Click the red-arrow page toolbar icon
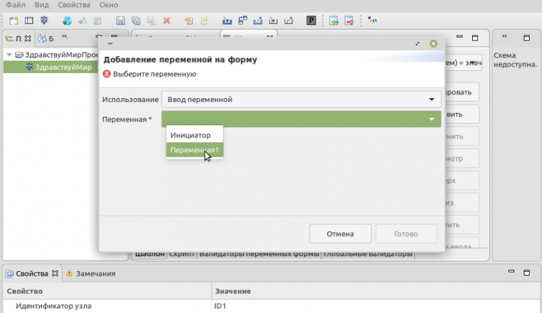This screenshot has height=313, width=542. [x=349, y=21]
